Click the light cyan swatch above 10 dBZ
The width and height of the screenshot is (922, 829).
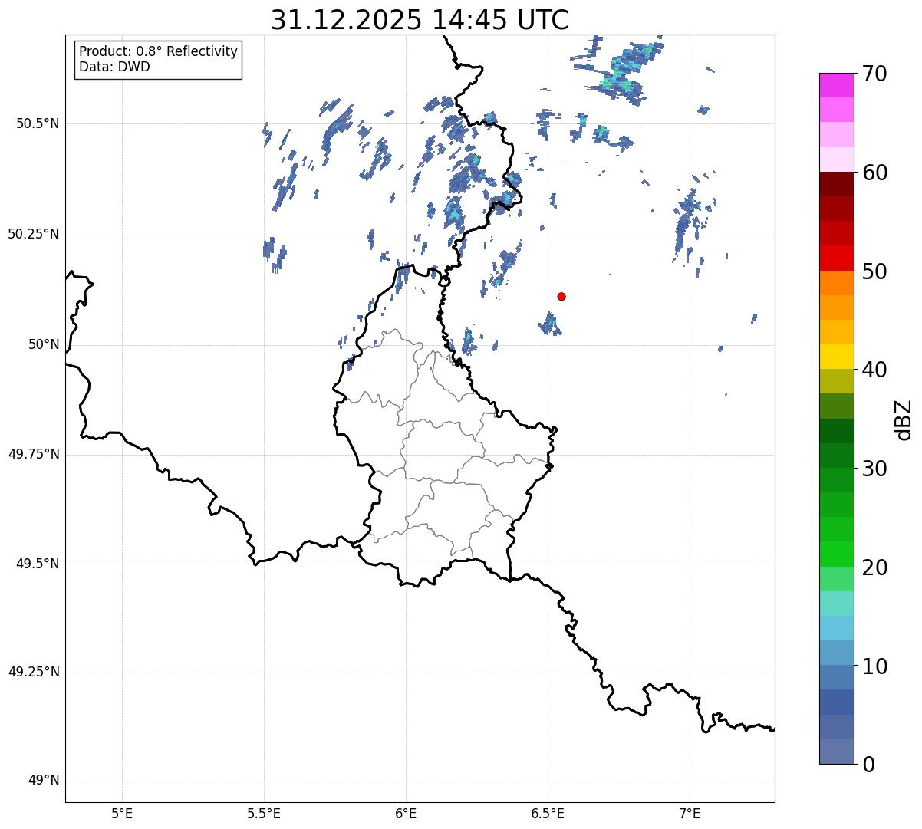pyautogui.click(x=836, y=628)
